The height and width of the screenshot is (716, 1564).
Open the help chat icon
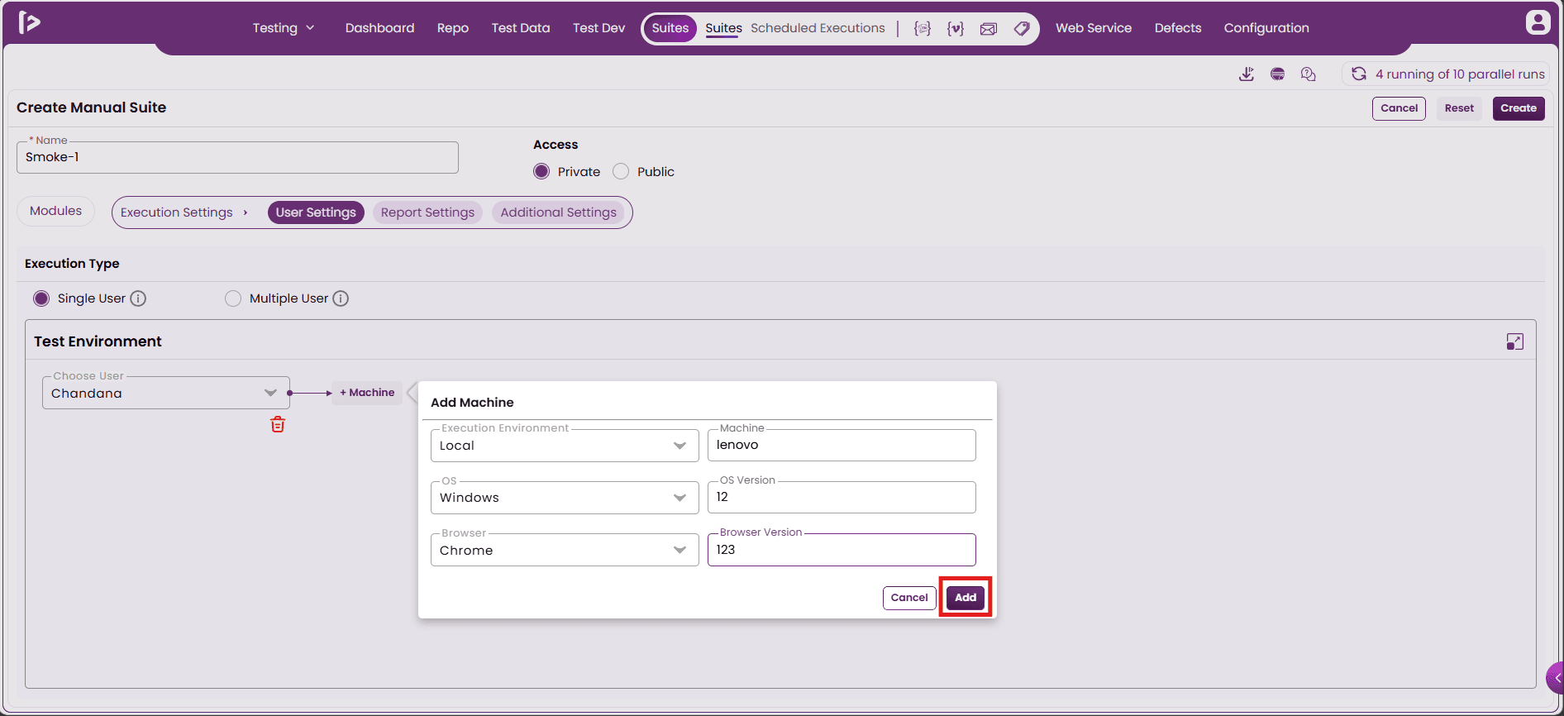coord(1309,74)
